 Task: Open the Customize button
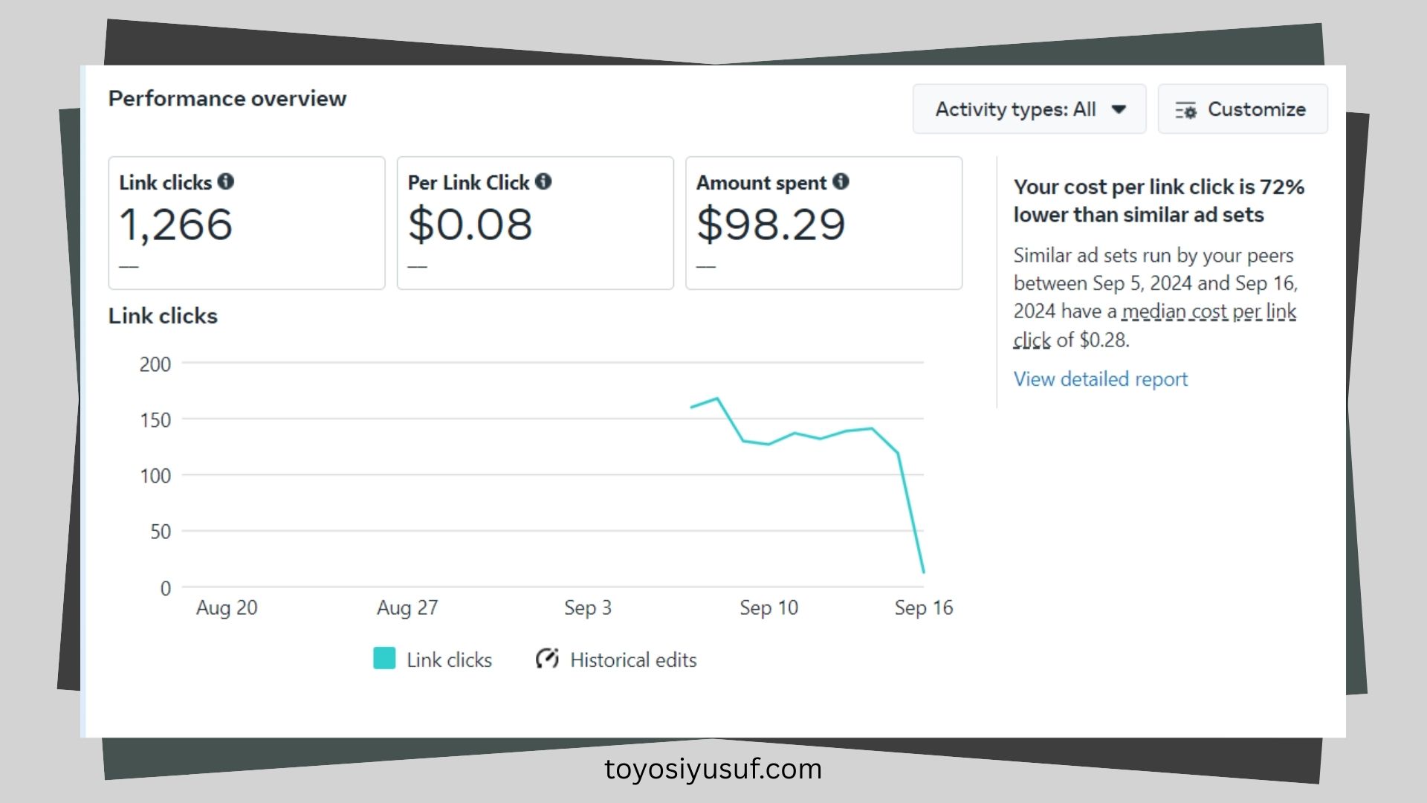(x=1243, y=109)
